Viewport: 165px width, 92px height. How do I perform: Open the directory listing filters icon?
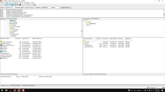point(28,5)
